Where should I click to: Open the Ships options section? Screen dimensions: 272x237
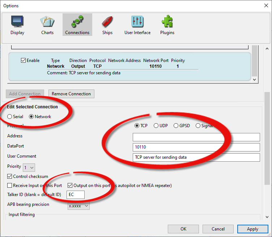pyautogui.click(x=107, y=25)
